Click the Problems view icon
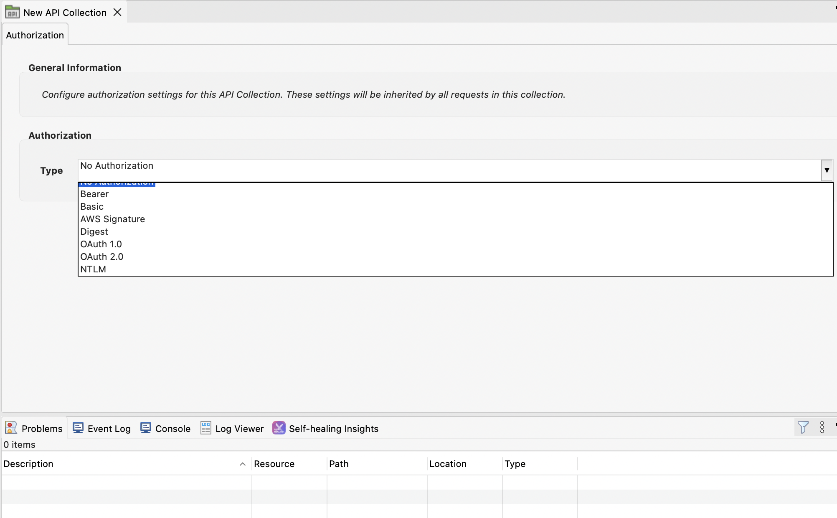Screen dimensions: 837x518 (10, 428)
